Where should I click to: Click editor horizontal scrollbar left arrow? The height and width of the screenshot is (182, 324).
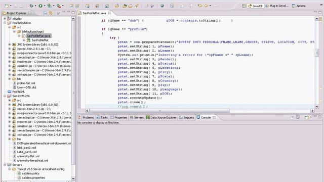tap(87, 111)
